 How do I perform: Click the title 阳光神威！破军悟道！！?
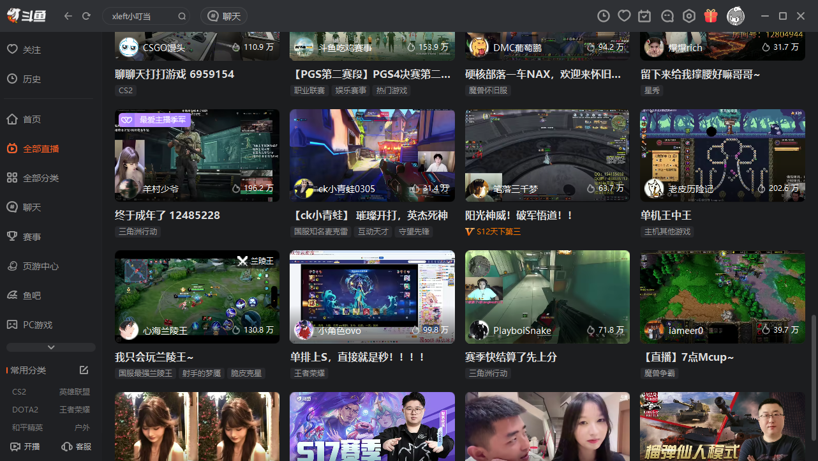(x=519, y=215)
